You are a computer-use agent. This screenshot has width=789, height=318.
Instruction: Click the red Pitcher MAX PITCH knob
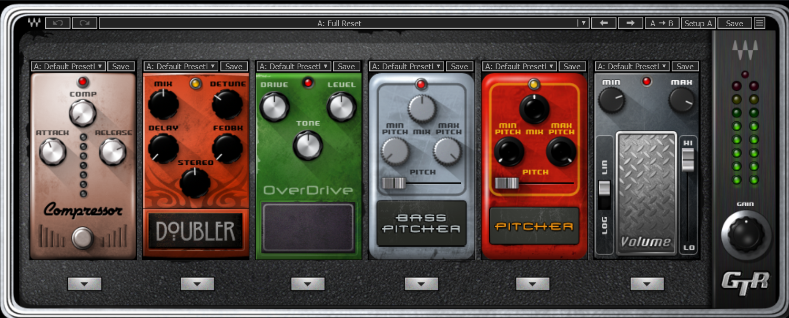click(x=561, y=152)
